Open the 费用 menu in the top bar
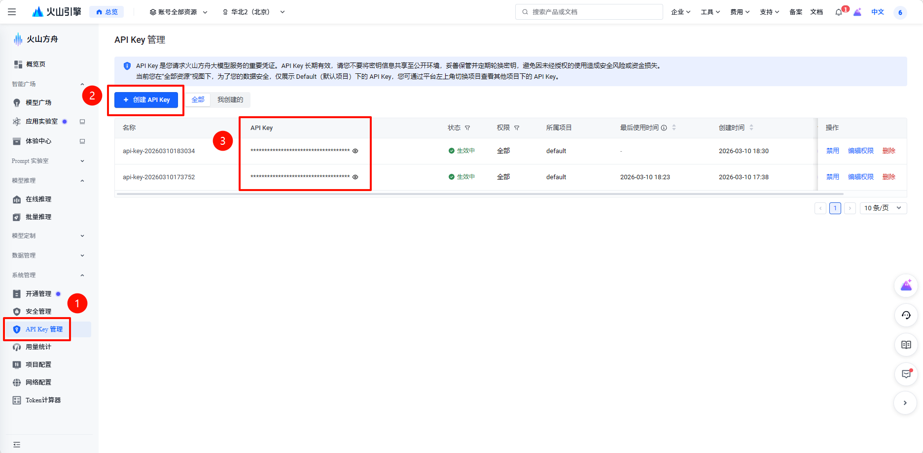Viewport: 923px width, 453px height. click(740, 12)
